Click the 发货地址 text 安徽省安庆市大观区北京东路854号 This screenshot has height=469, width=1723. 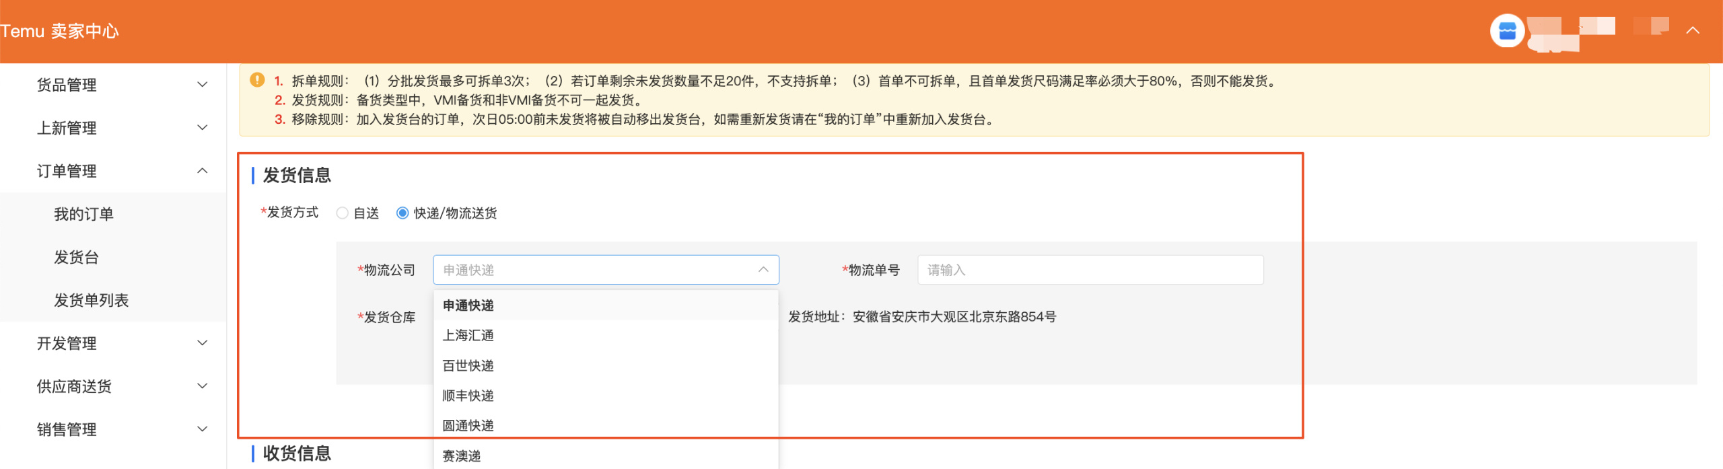click(x=954, y=317)
